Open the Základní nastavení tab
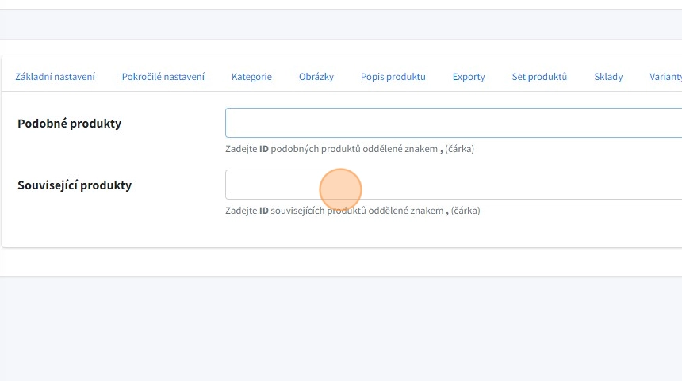682x381 pixels. point(56,77)
